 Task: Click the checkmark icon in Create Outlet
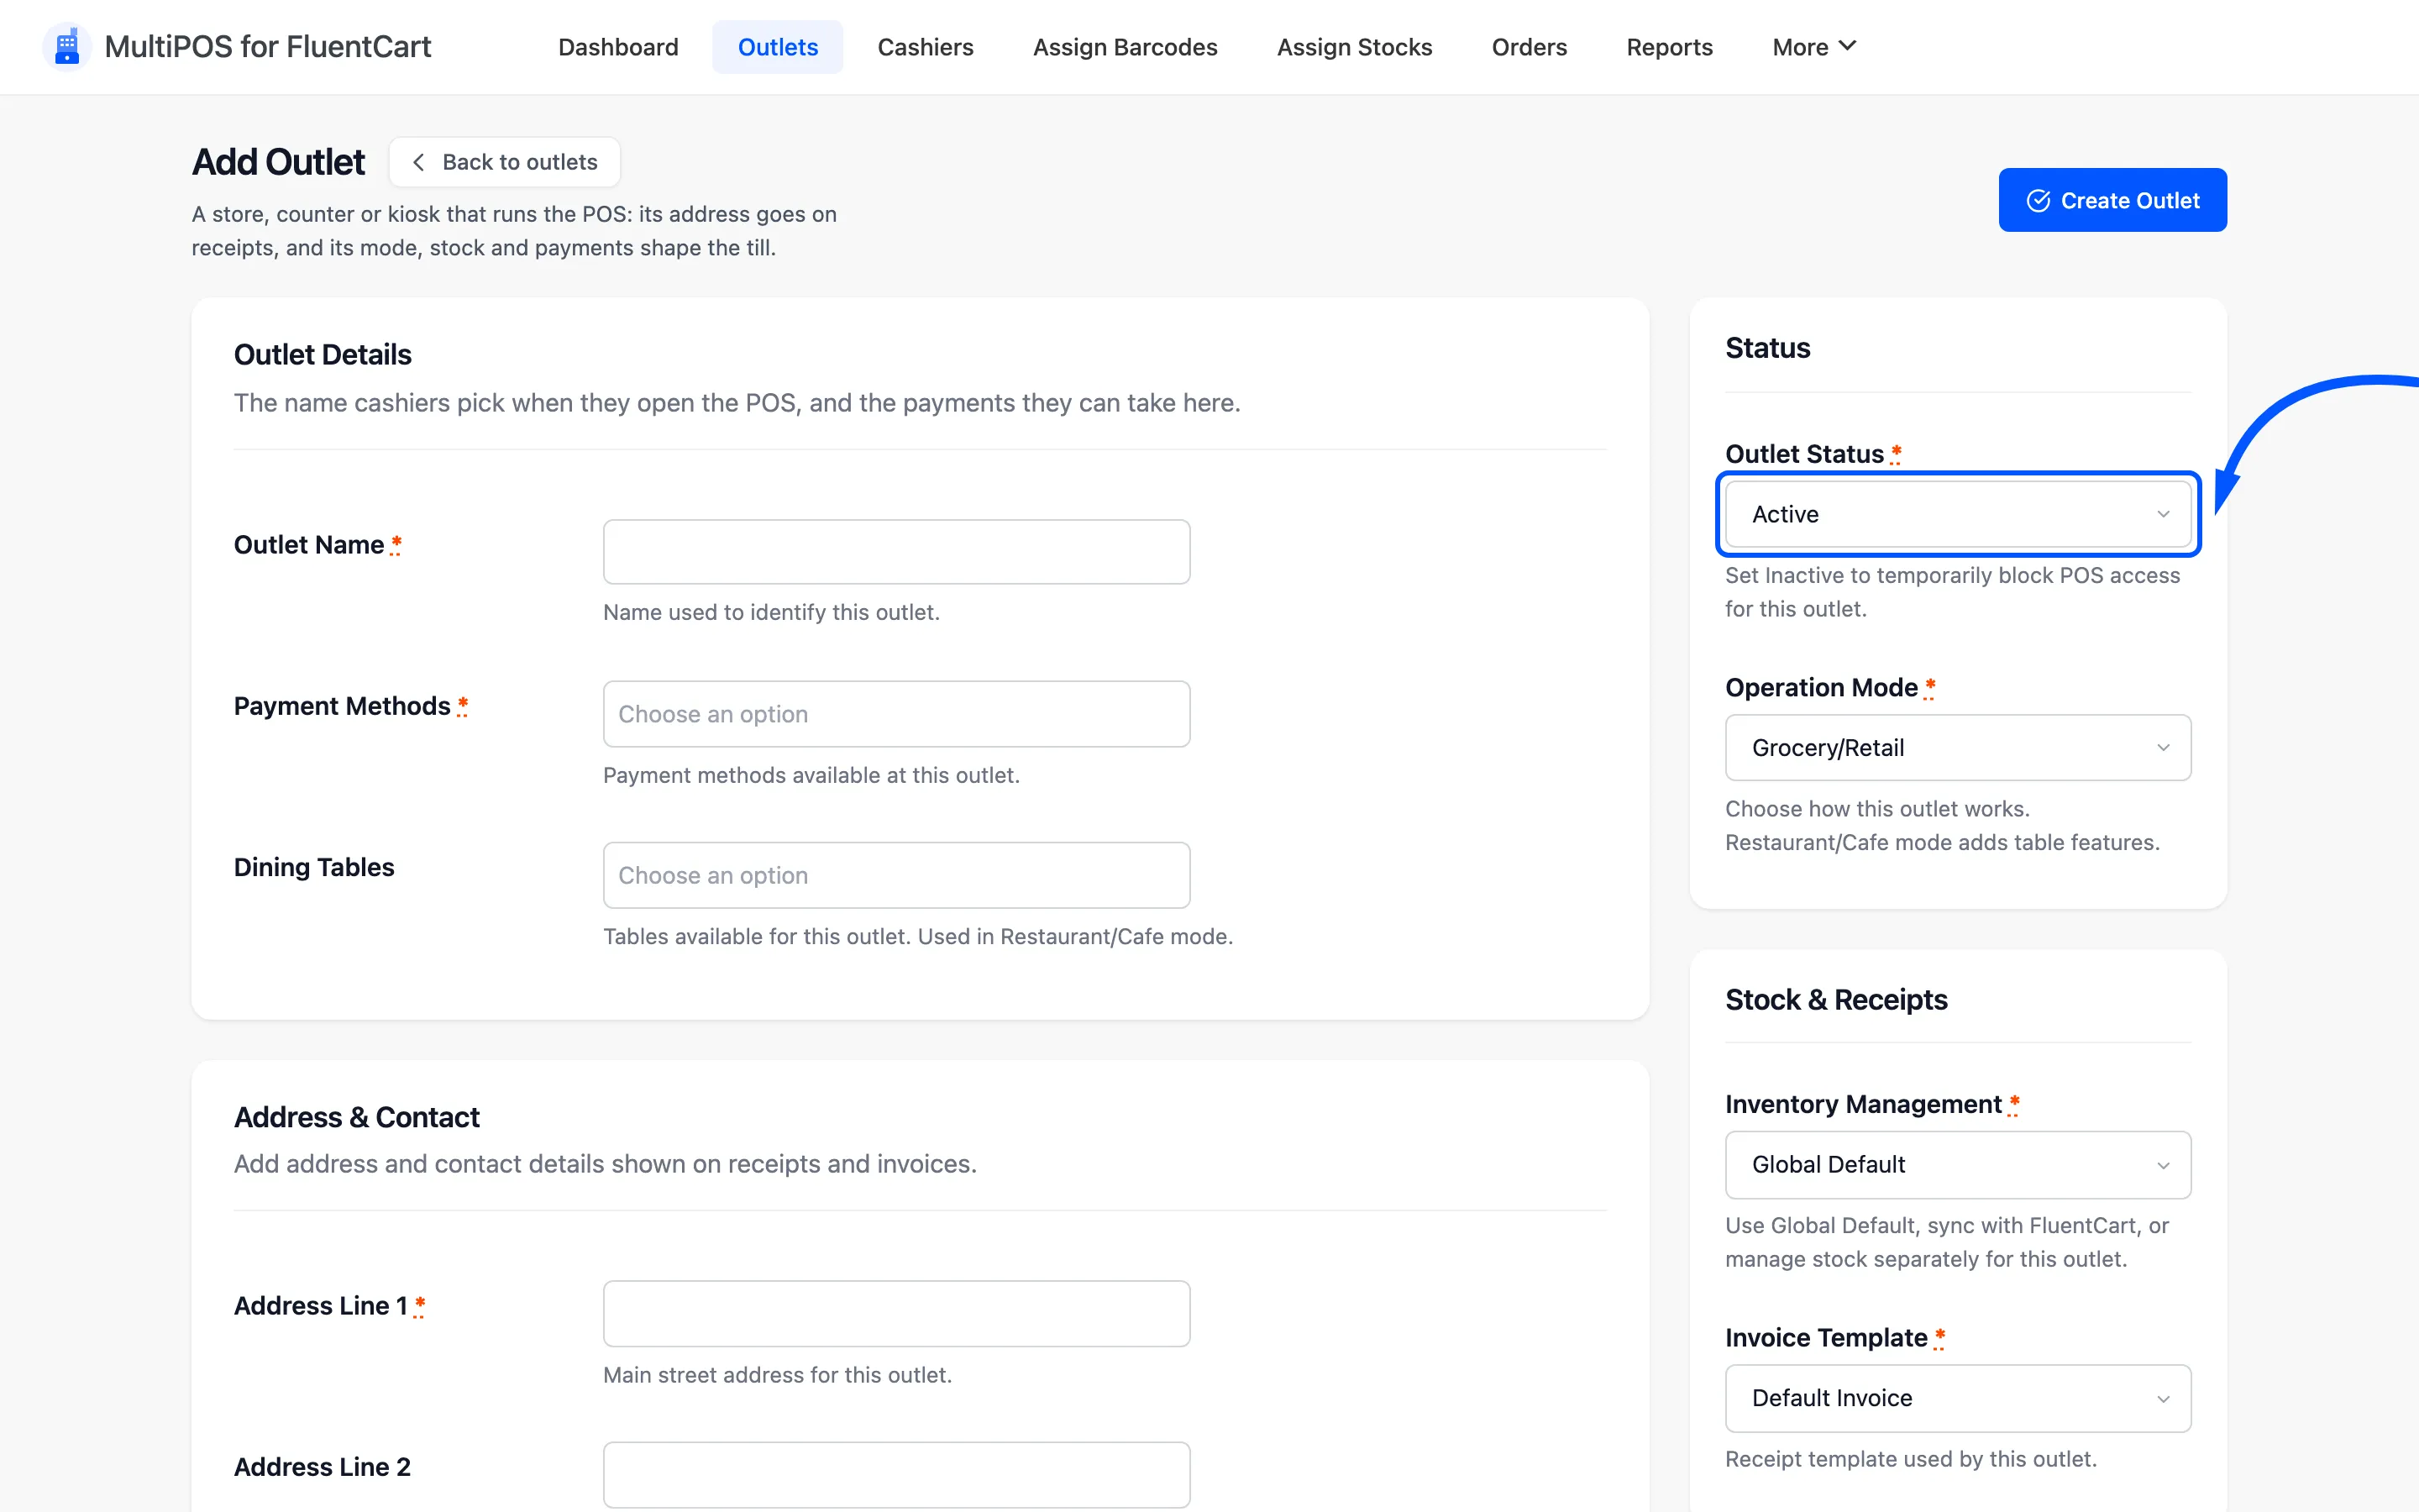click(x=2039, y=201)
